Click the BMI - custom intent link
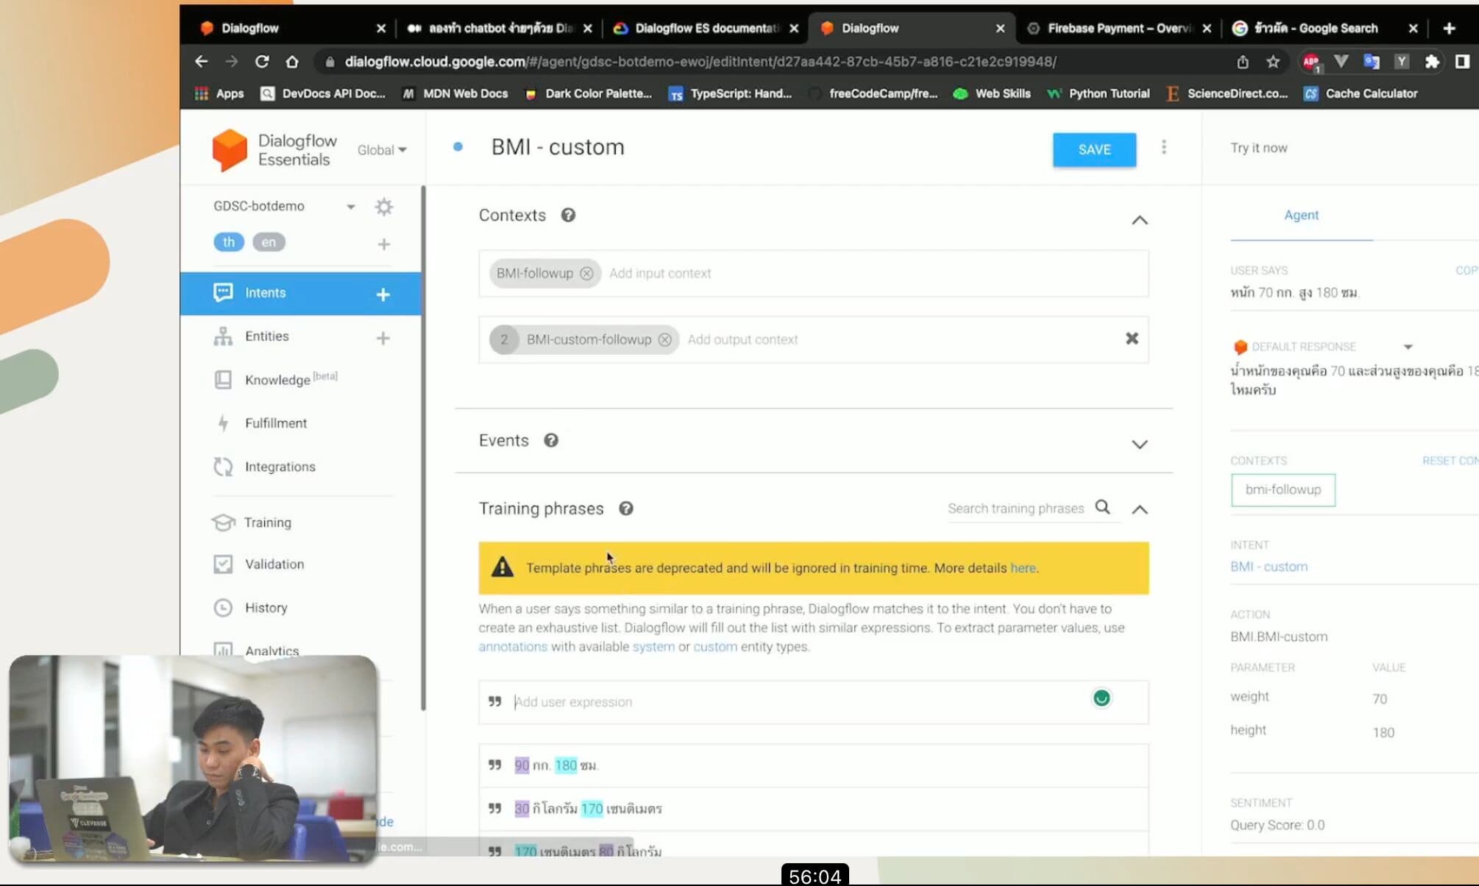 [x=1269, y=567]
